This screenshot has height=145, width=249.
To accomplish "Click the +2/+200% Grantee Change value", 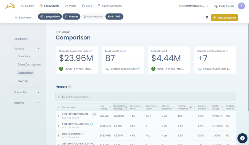I will pyautogui.click(x=217, y=126).
